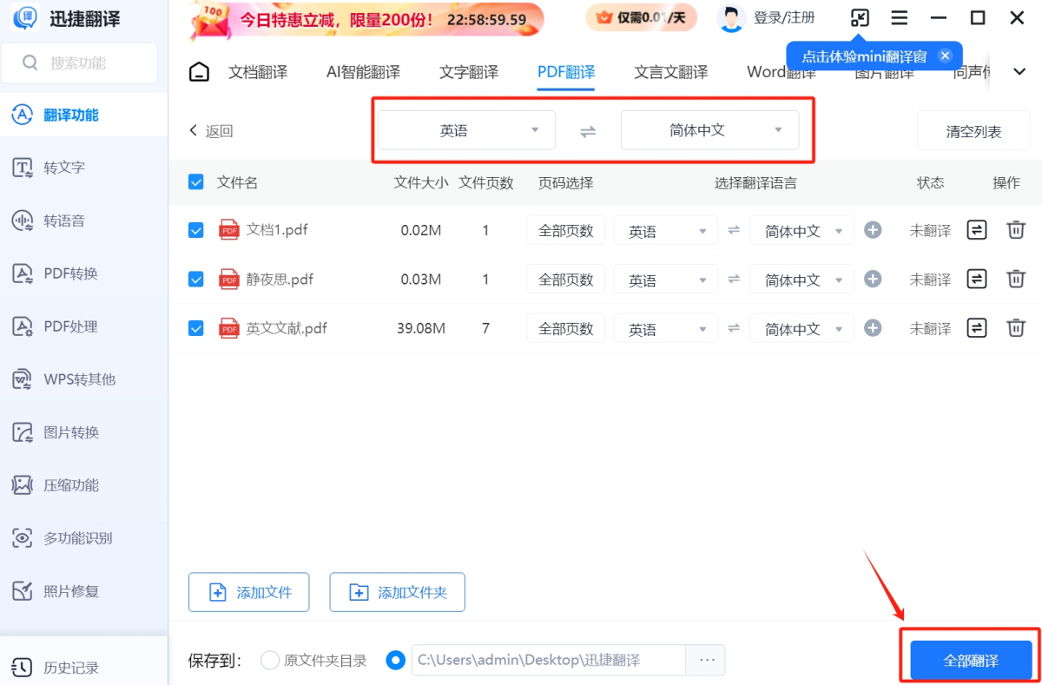This screenshot has width=1042, height=685.
Task: Switch to the 文档翻译 tab
Action: point(258,72)
